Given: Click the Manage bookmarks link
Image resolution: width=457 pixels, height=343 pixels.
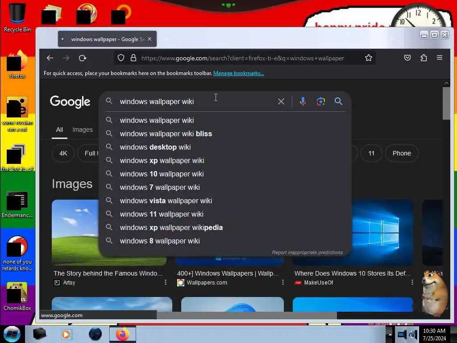Looking at the screenshot, I should click(239, 73).
